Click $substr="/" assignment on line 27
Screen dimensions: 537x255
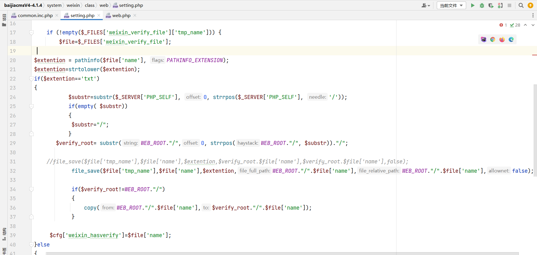pyautogui.click(x=90, y=125)
